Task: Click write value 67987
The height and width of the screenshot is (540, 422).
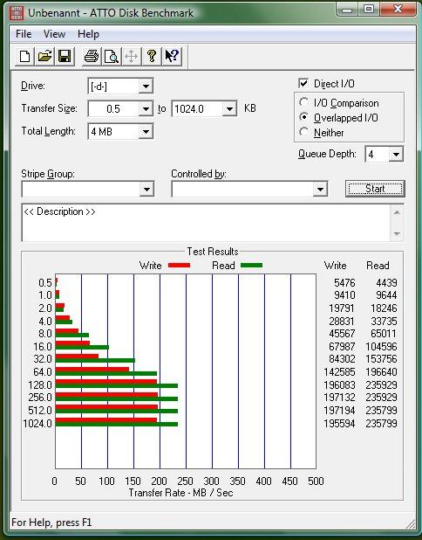Action: (342, 347)
